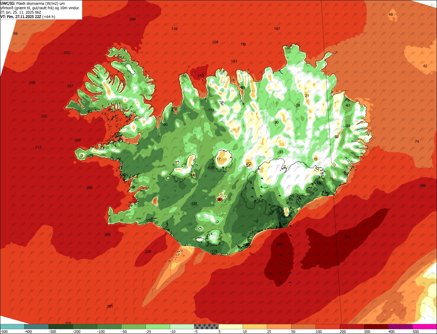Screen dimensions: 437x334
Task: Click the legend label 500
Action: click(416, 332)
